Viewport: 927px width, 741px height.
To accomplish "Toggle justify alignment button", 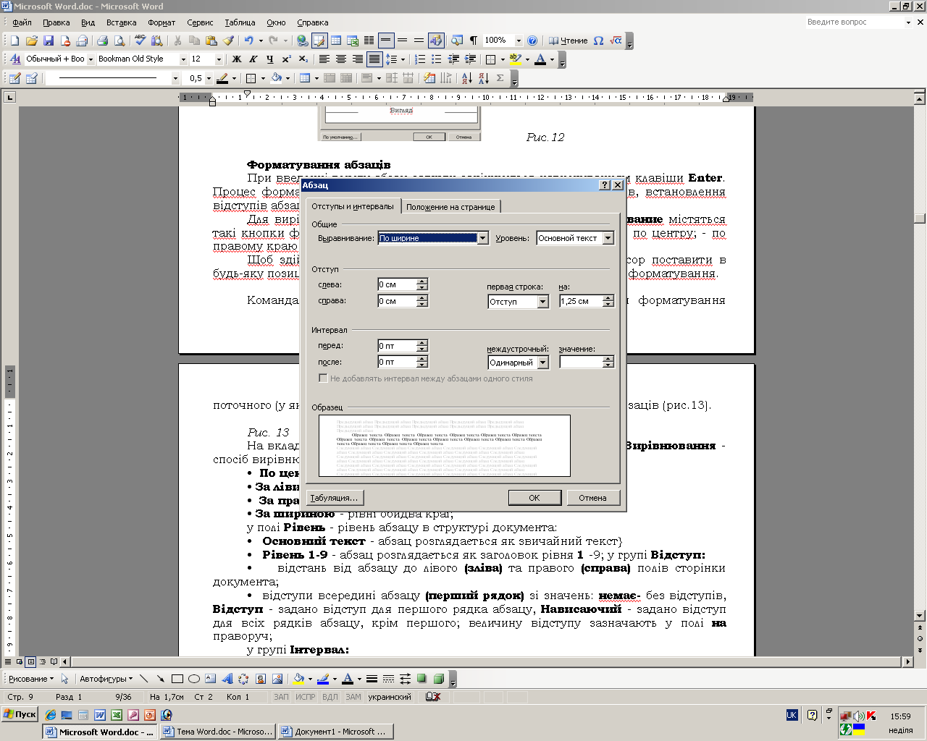I will tap(374, 59).
